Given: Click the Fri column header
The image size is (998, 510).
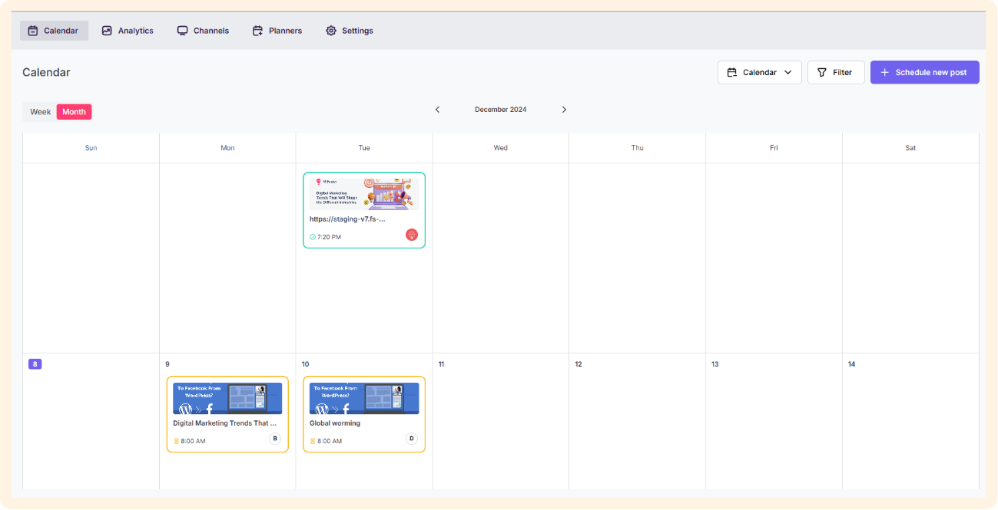Looking at the screenshot, I should point(774,148).
